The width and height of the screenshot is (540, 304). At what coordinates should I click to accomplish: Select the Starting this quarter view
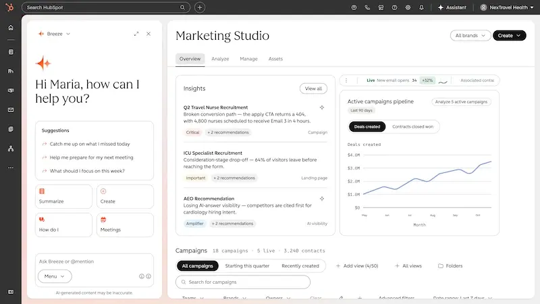pyautogui.click(x=247, y=265)
